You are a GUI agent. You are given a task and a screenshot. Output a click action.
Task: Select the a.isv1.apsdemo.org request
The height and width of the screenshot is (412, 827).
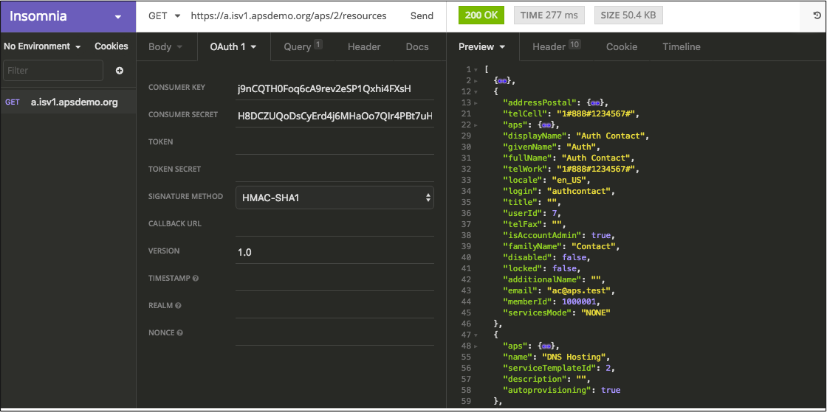coord(74,102)
